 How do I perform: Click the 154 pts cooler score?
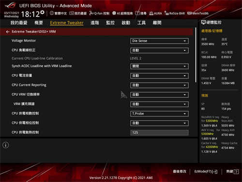tap(226, 109)
